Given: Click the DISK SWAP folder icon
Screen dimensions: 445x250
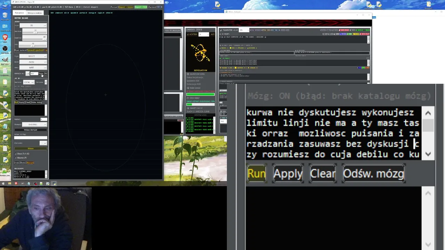Looking at the screenshot, I should tap(188, 98).
